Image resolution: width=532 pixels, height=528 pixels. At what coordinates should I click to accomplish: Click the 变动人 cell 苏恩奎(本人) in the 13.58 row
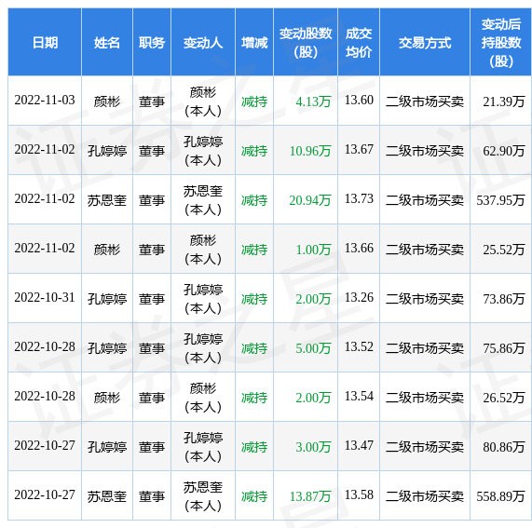(203, 496)
